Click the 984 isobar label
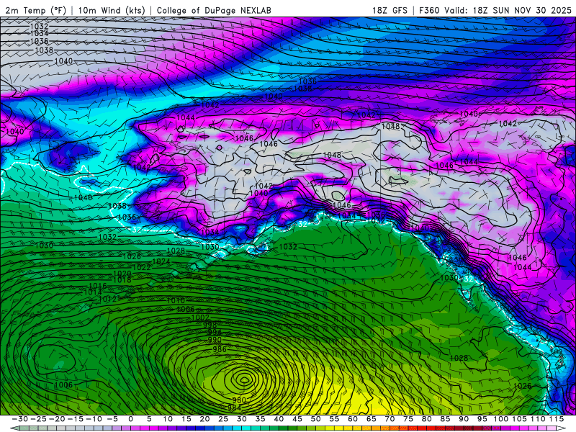 235,408
